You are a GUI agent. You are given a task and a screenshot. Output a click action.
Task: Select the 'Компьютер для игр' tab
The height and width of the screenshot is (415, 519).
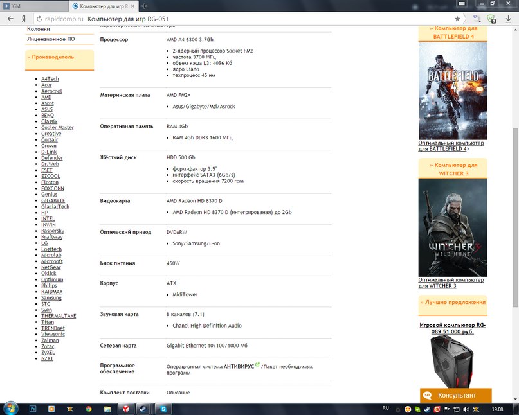(104, 6)
